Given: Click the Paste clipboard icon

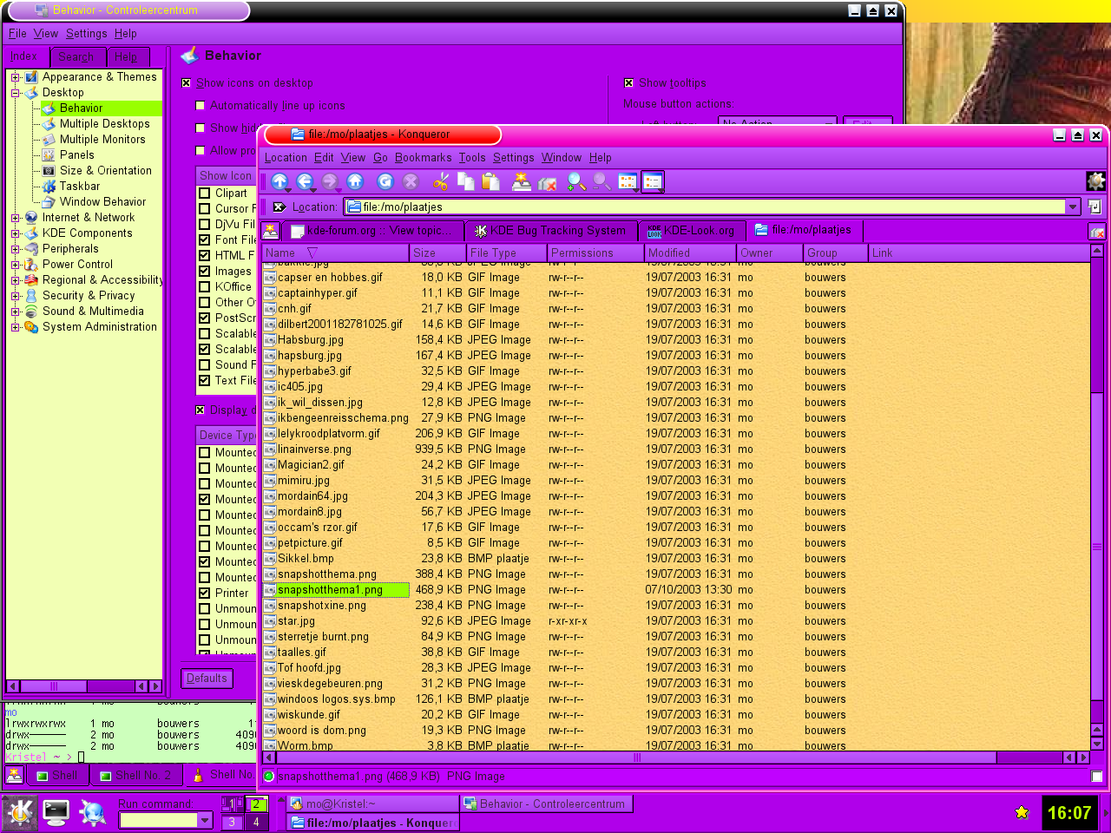Looking at the screenshot, I should [x=491, y=181].
